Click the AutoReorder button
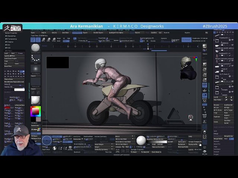238x178 pixels. [228, 105]
